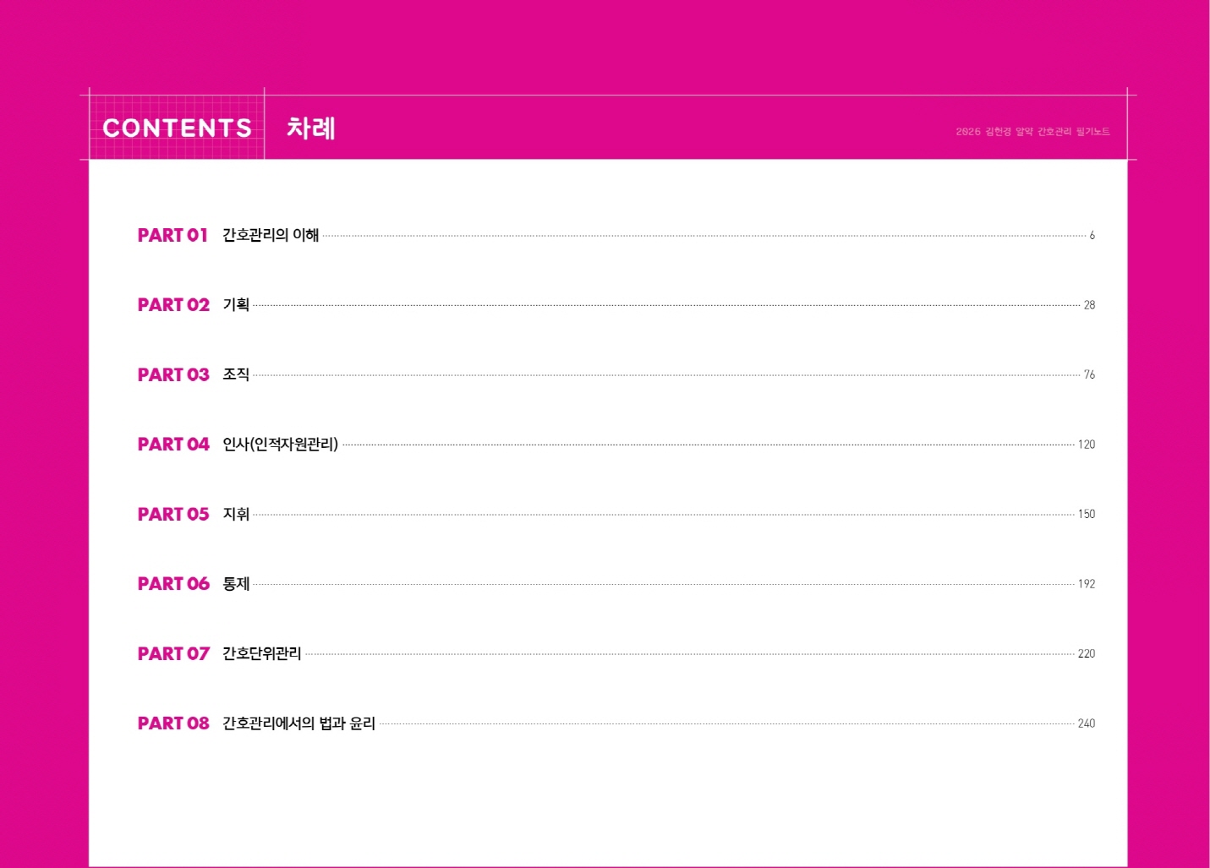Click page number 76
Viewport: 1210px width, 868px height.
[1089, 374]
